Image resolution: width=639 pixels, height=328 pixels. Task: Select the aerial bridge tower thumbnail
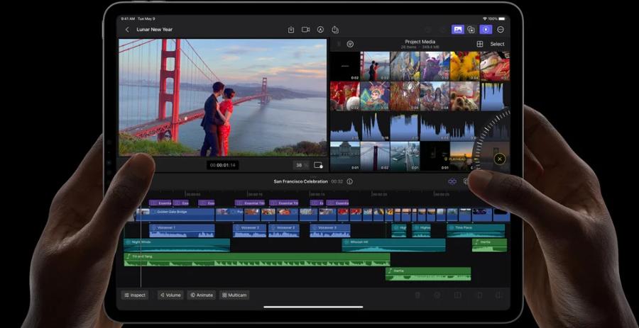[x=375, y=156]
